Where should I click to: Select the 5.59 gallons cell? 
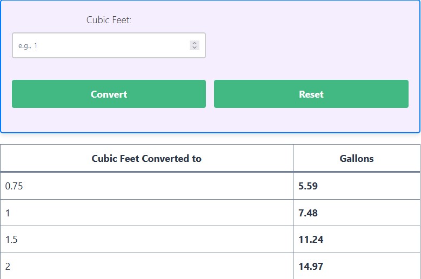357,186
